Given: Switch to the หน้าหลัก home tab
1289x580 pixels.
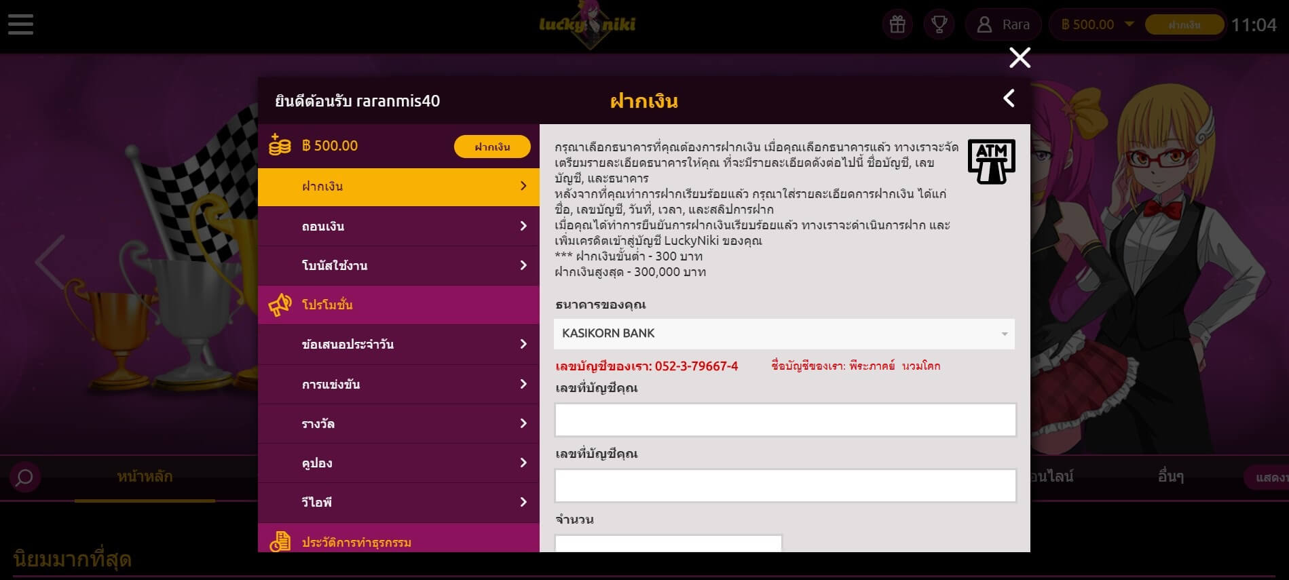Looking at the screenshot, I should (x=145, y=477).
